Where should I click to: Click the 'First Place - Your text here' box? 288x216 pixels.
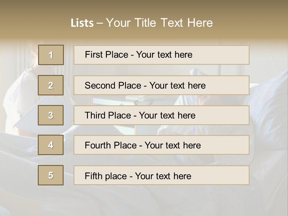[x=161, y=55]
